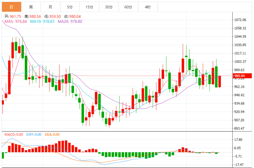The width and height of the screenshot is (254, 168).
Task: Click the 934.68 price axis label
Action: 240,103
